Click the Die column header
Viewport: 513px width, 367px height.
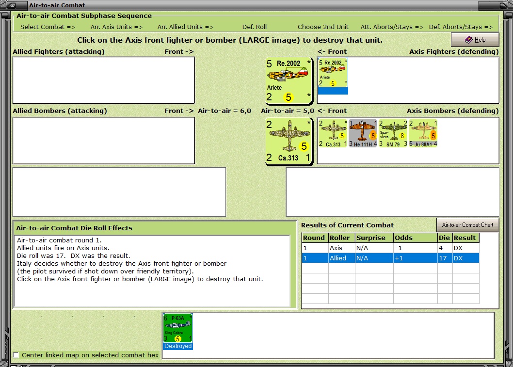pos(445,238)
